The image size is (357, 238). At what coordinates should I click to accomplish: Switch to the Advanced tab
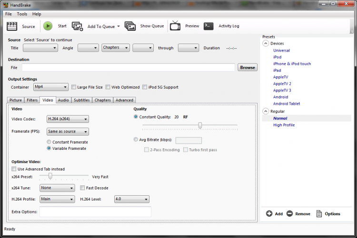click(x=124, y=100)
